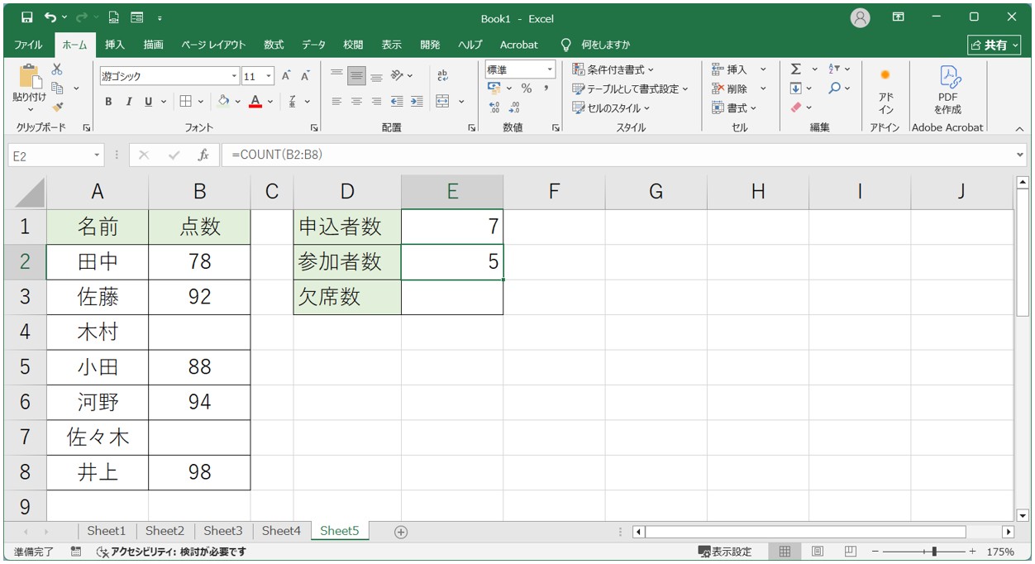1035x564 pixels.
Task: Apply bold formatting with the B icon
Action: (107, 102)
